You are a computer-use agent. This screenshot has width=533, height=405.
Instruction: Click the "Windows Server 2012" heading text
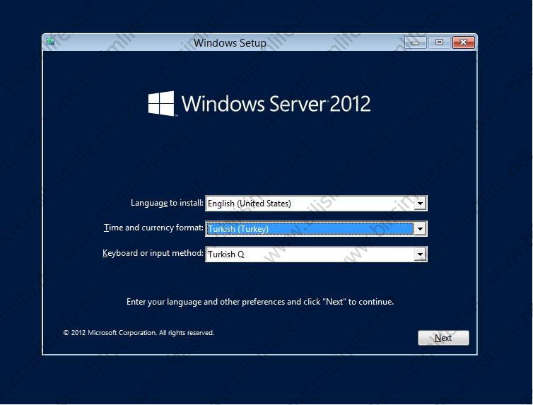point(276,104)
